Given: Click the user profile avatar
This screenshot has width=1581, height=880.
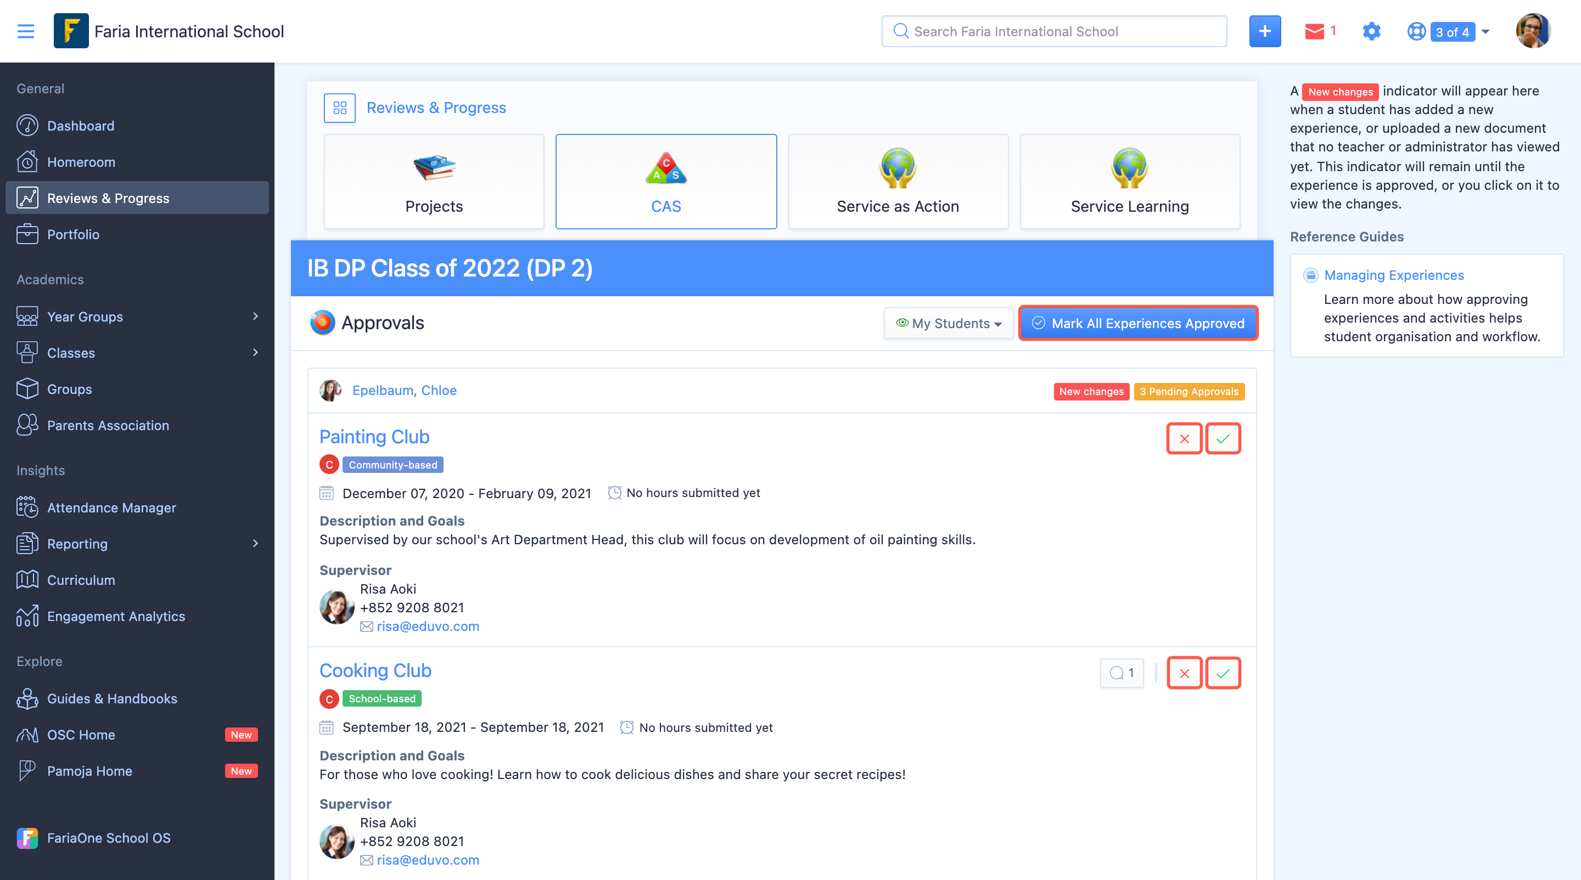Looking at the screenshot, I should tap(1533, 31).
